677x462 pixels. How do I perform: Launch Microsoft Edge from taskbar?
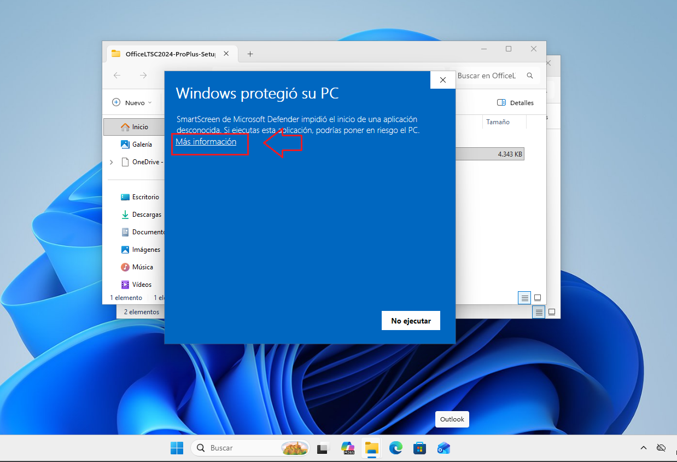pos(396,448)
